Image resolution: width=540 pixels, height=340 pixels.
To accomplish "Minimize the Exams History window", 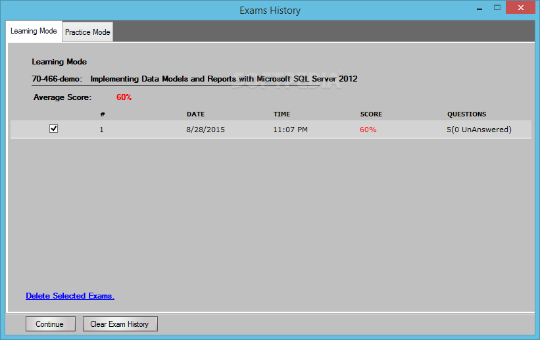I will coord(479,9).
